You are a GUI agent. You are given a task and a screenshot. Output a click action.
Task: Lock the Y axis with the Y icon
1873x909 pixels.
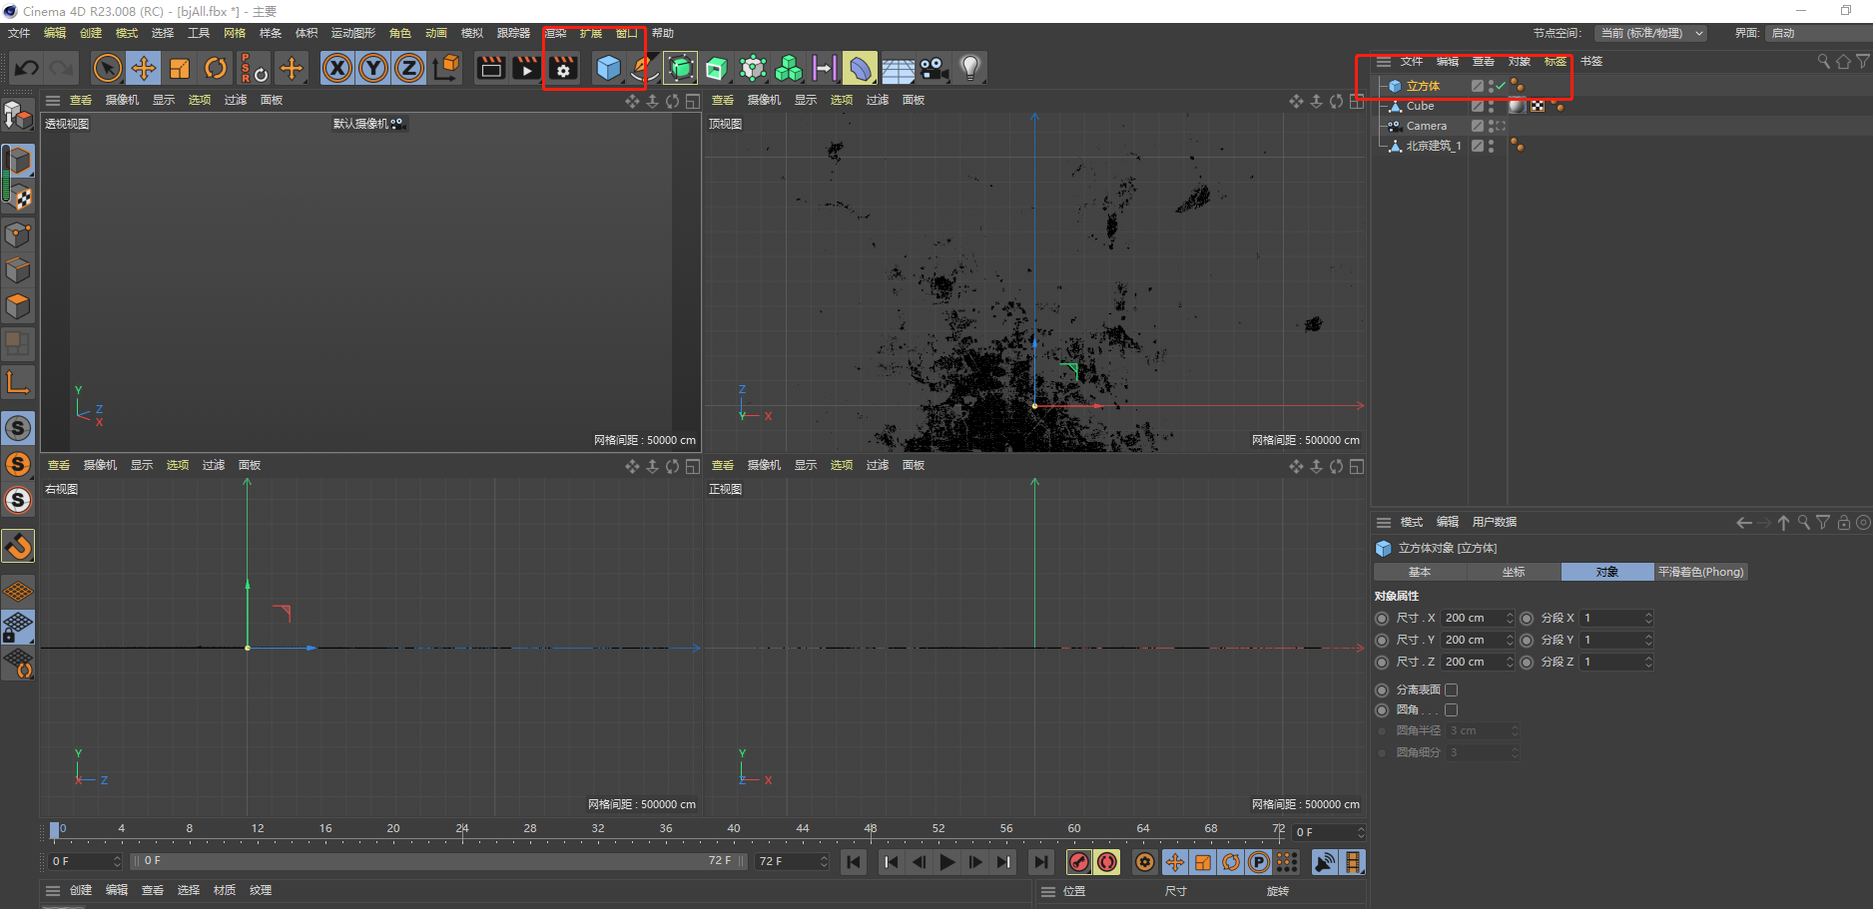pyautogui.click(x=372, y=68)
